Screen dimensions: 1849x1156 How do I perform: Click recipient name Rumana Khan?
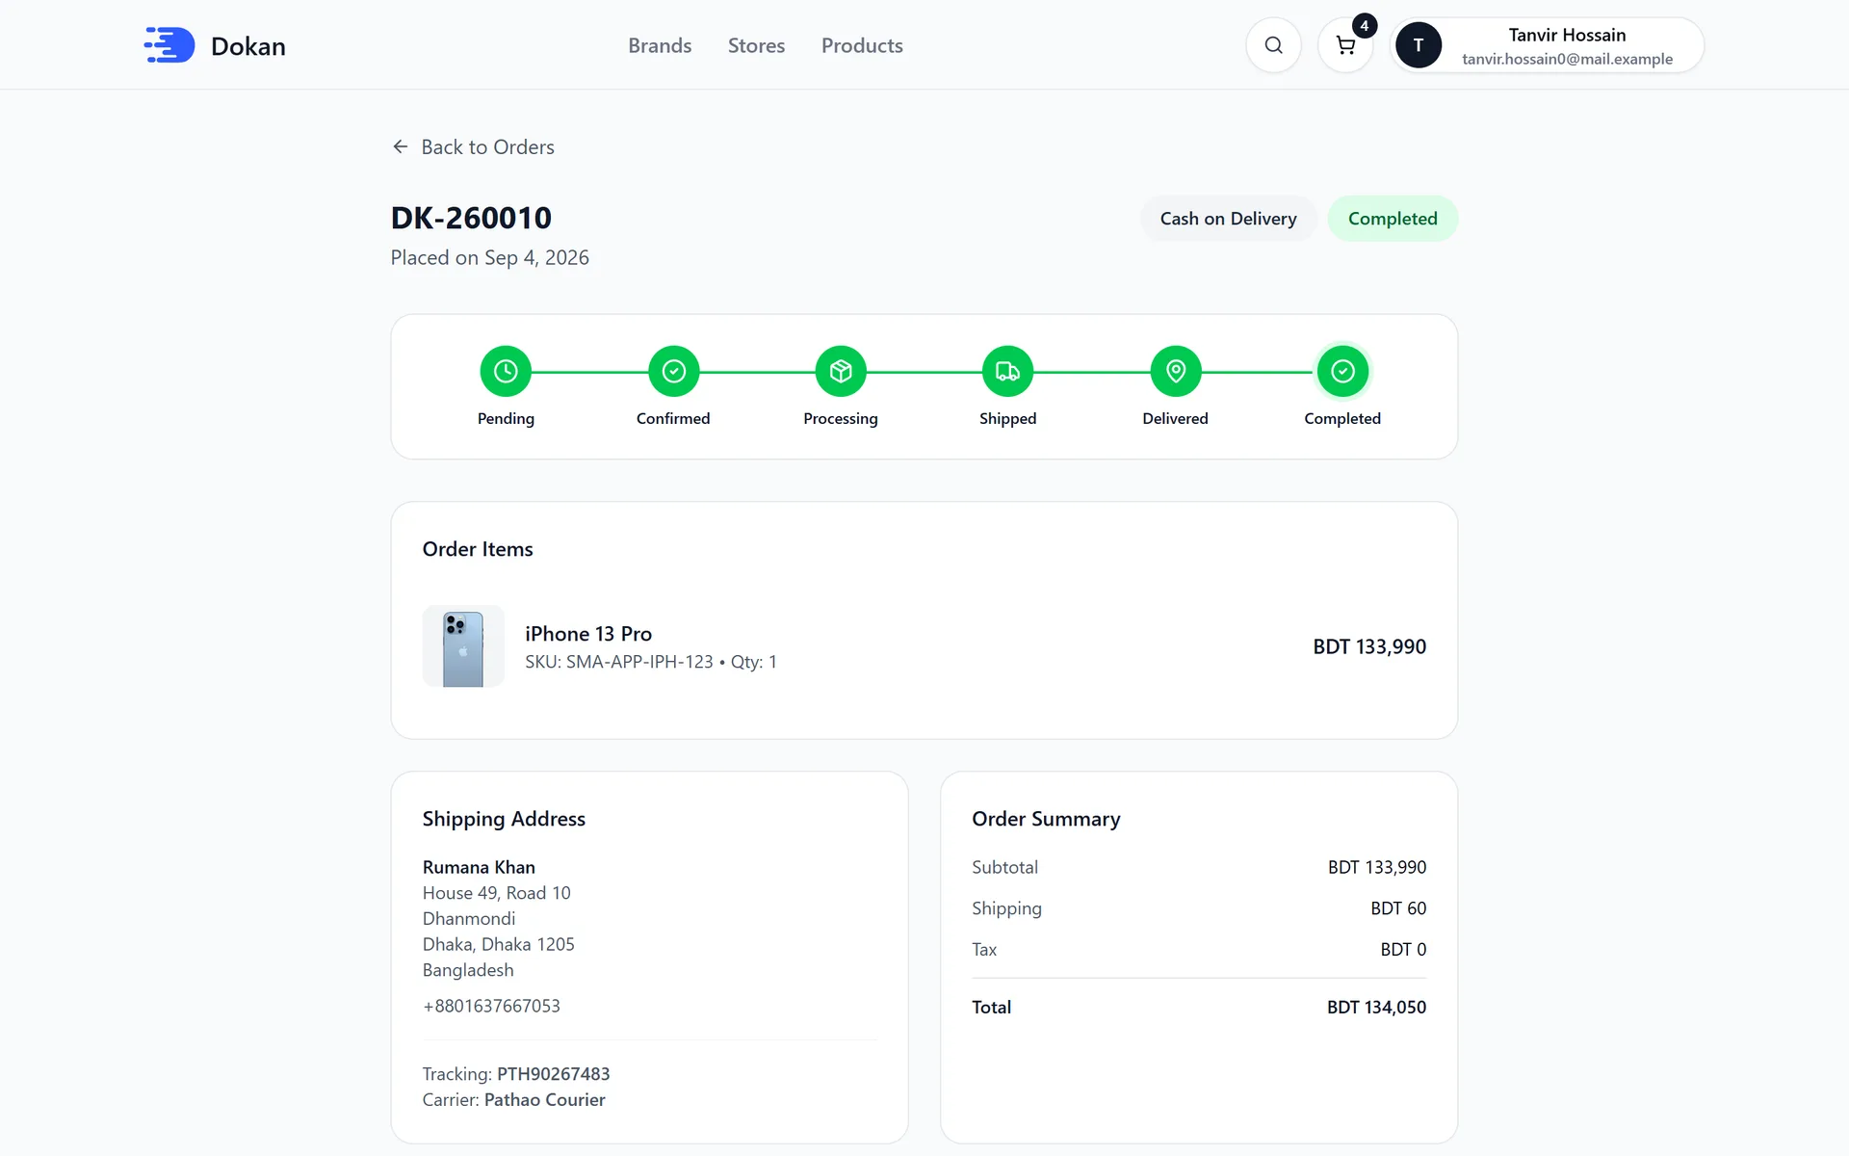[x=479, y=867]
